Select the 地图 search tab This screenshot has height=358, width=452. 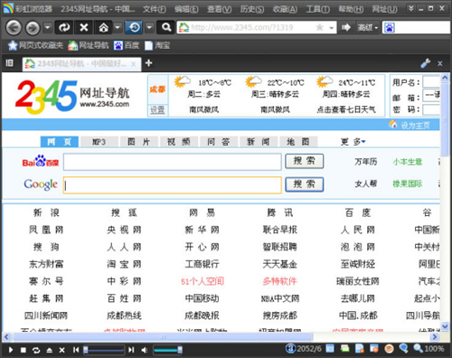point(298,142)
